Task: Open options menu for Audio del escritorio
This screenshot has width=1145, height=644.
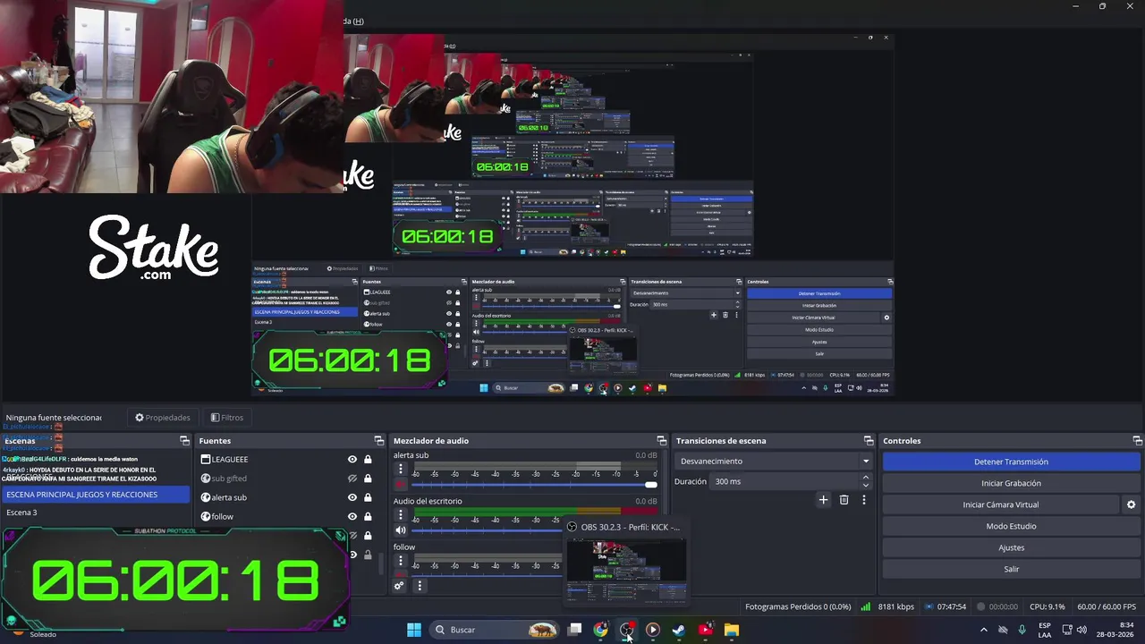Action: click(401, 515)
